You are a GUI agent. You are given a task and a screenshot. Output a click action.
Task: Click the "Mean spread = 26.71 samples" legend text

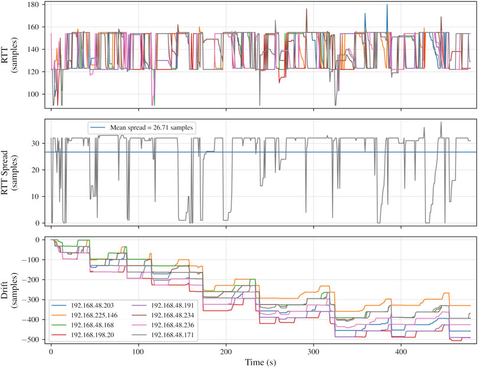pos(151,127)
